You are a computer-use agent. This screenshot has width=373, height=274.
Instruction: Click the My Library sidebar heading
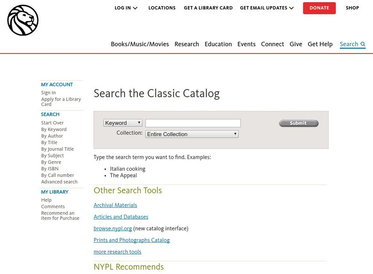[x=55, y=192]
